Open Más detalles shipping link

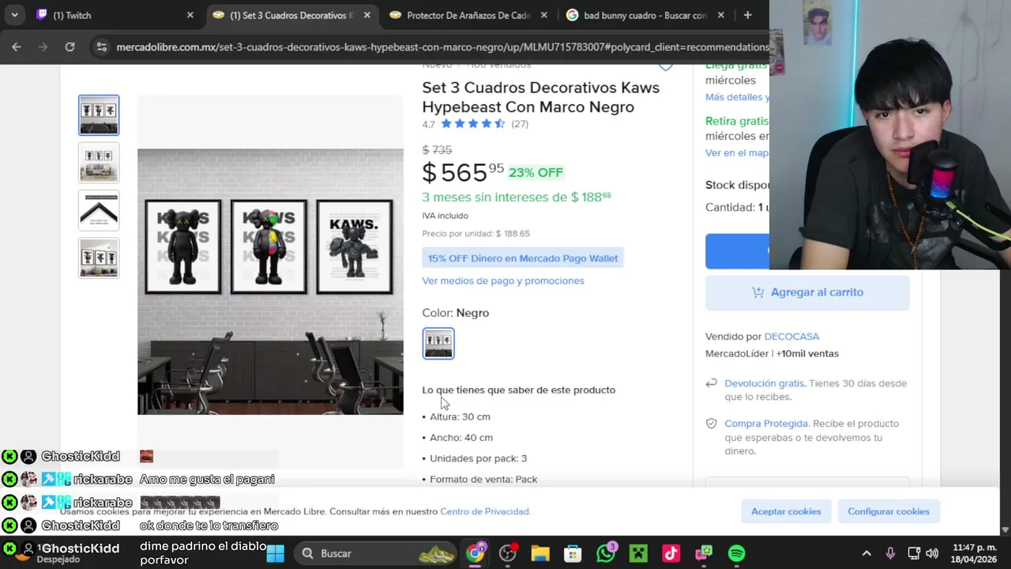pos(736,97)
